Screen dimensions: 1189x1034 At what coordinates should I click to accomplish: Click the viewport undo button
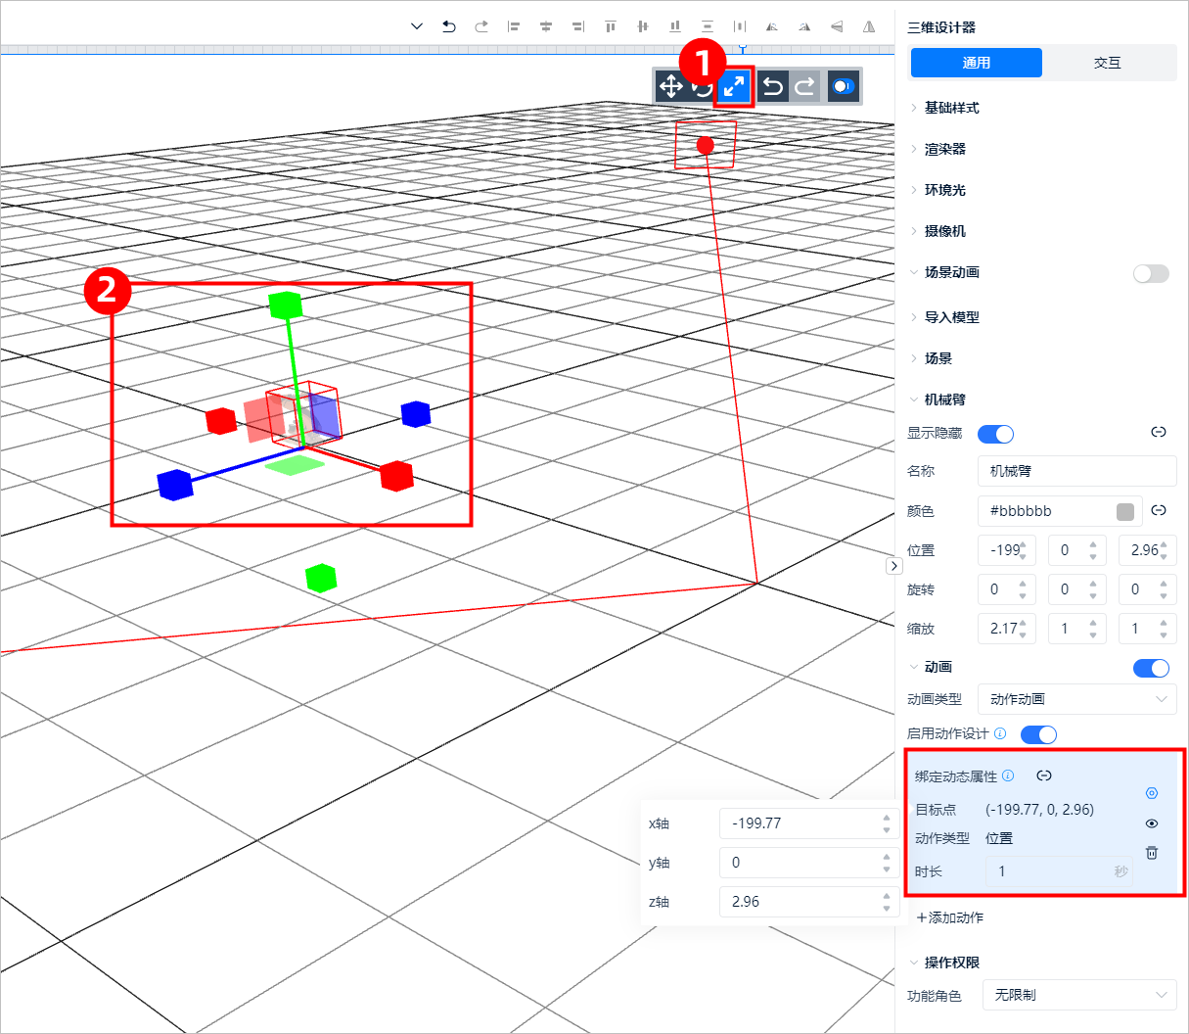[x=772, y=86]
